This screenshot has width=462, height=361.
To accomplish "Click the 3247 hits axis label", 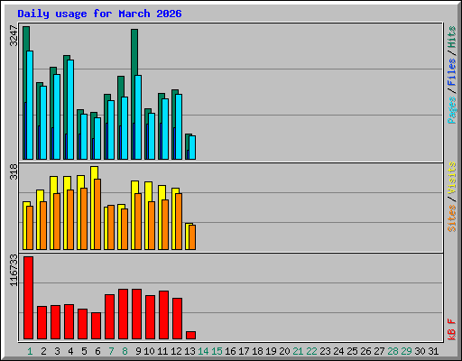I will [x=14, y=36].
